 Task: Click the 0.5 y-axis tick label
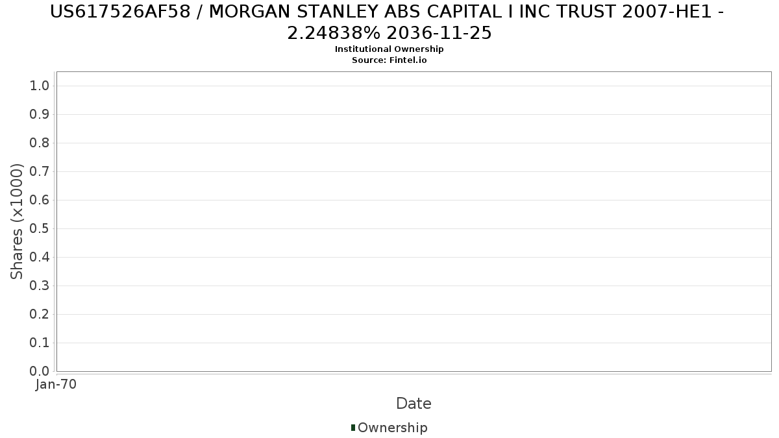click(40, 228)
